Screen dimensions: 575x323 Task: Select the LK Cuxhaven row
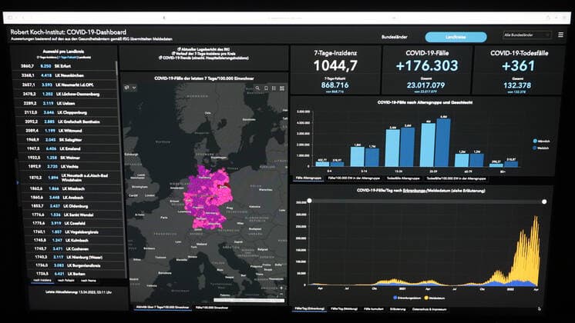point(76,248)
